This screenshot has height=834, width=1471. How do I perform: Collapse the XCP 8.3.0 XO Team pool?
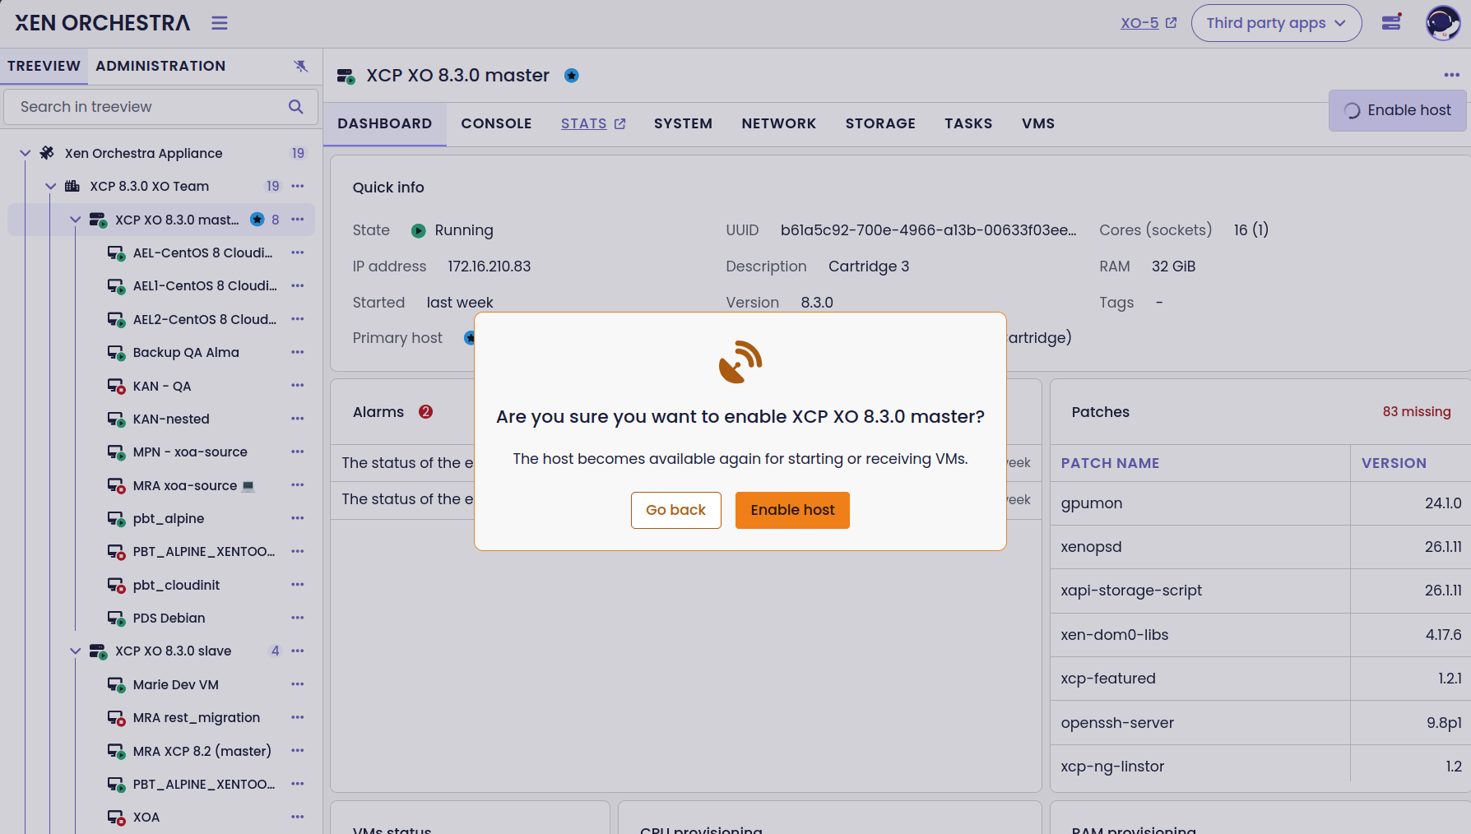51,187
